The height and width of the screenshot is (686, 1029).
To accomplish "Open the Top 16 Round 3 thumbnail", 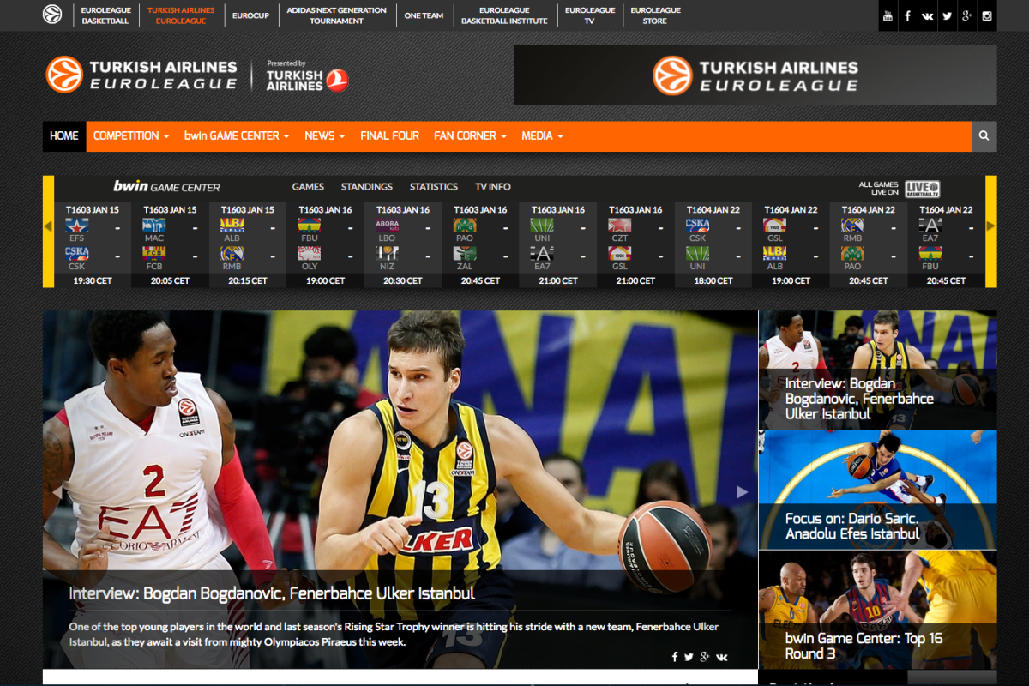I will click(x=877, y=610).
